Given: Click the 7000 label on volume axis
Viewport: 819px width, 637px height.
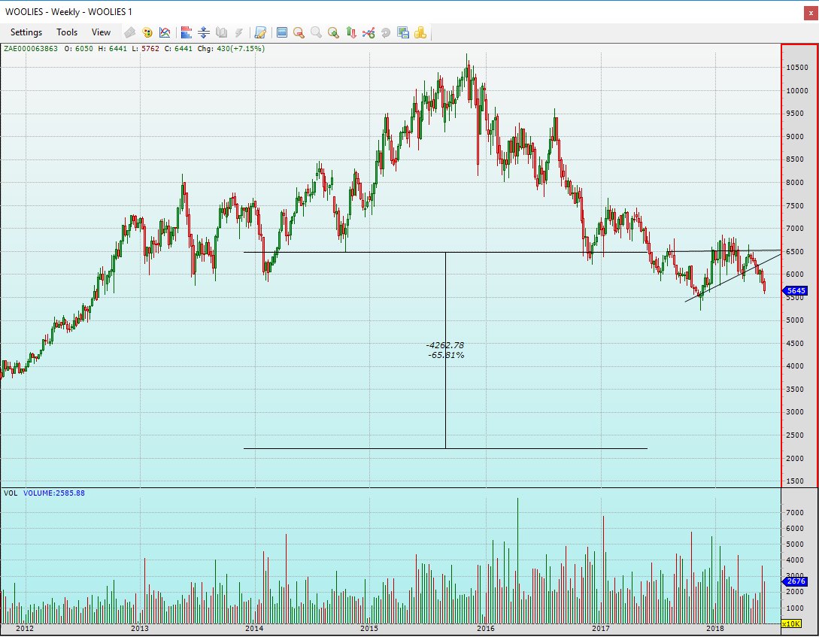Looking at the screenshot, I should (x=795, y=513).
